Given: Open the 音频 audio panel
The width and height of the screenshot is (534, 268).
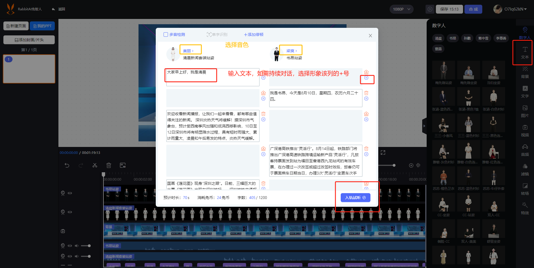Looking at the screenshot, I should [525, 150].
